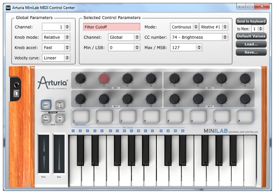This screenshot has width=274, height=193.
Task: Click drum pad 3
Action: [127, 116]
